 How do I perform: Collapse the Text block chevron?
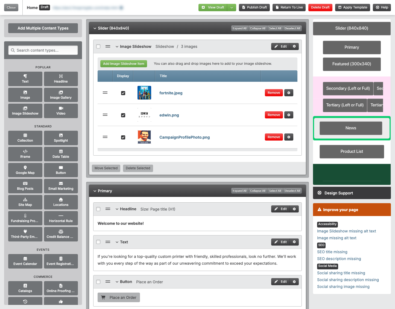pyautogui.click(x=117, y=242)
